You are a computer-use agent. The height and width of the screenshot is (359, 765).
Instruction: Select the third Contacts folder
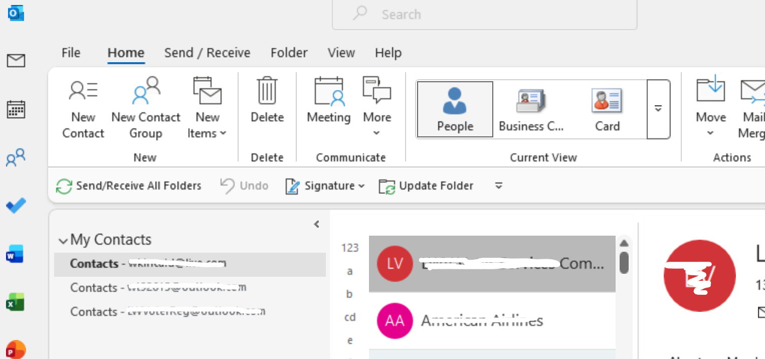[x=190, y=312]
